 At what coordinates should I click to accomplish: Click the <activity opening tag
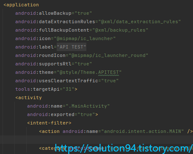coord(28,97)
